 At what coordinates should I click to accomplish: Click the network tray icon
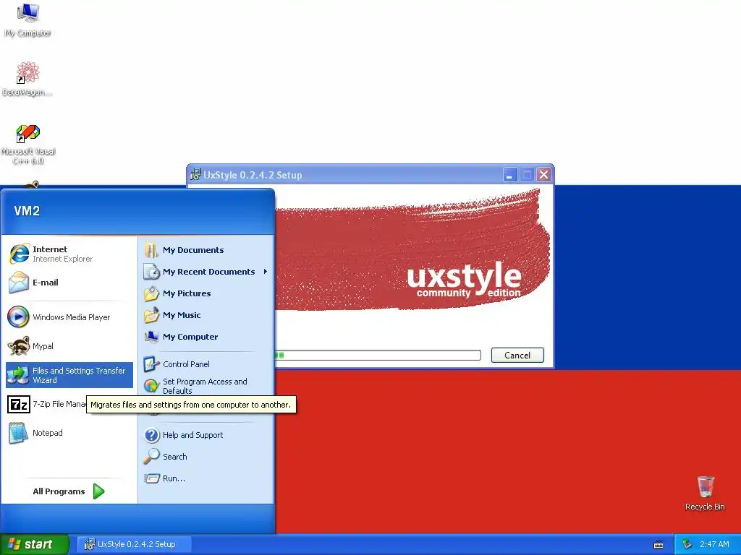[x=687, y=544]
